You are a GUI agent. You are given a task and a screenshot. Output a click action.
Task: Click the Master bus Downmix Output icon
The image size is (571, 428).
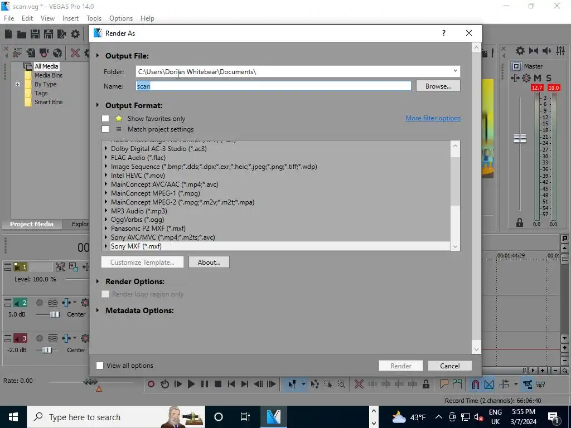pos(534,51)
